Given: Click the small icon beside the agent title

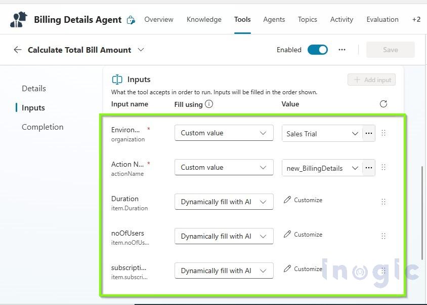Looking at the screenshot, I should [x=131, y=20].
